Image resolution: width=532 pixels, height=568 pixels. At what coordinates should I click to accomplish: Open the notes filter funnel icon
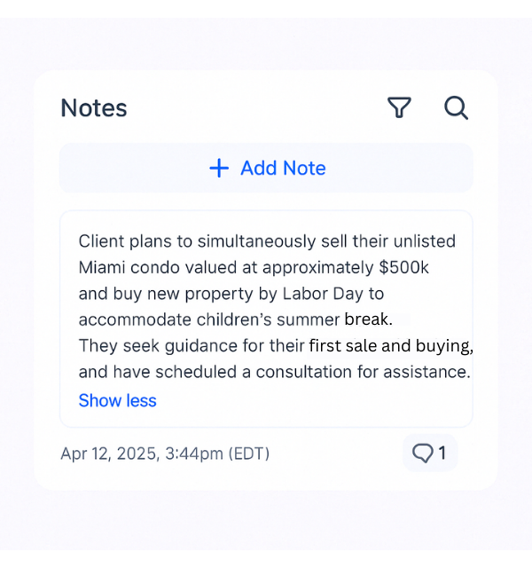tap(400, 108)
